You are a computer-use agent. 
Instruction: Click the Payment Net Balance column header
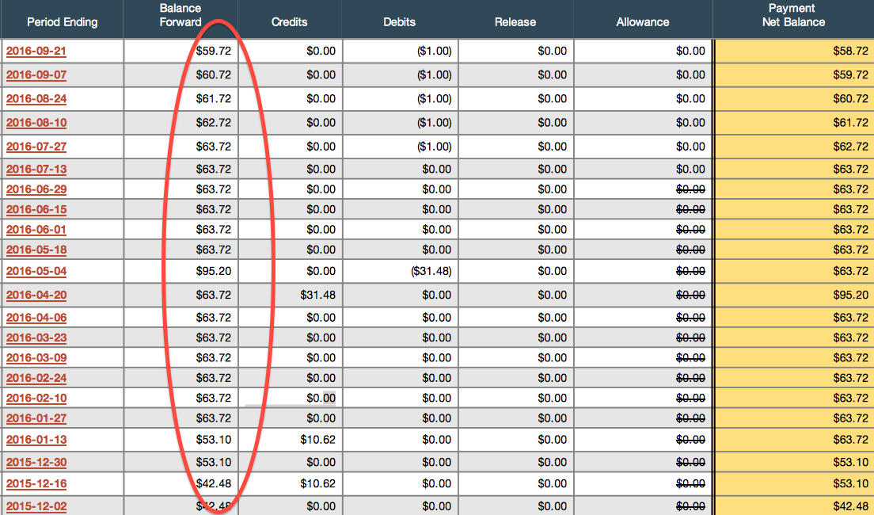click(x=793, y=15)
